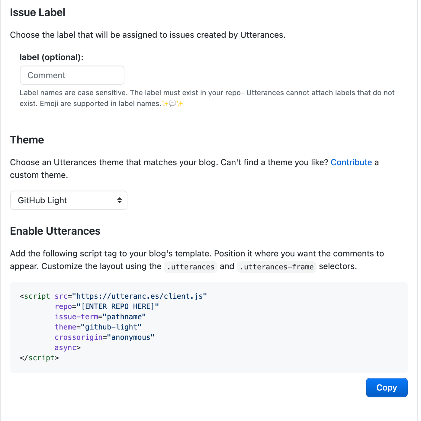Click the Issue Label heading
This screenshot has height=421, width=421.
[x=38, y=13]
